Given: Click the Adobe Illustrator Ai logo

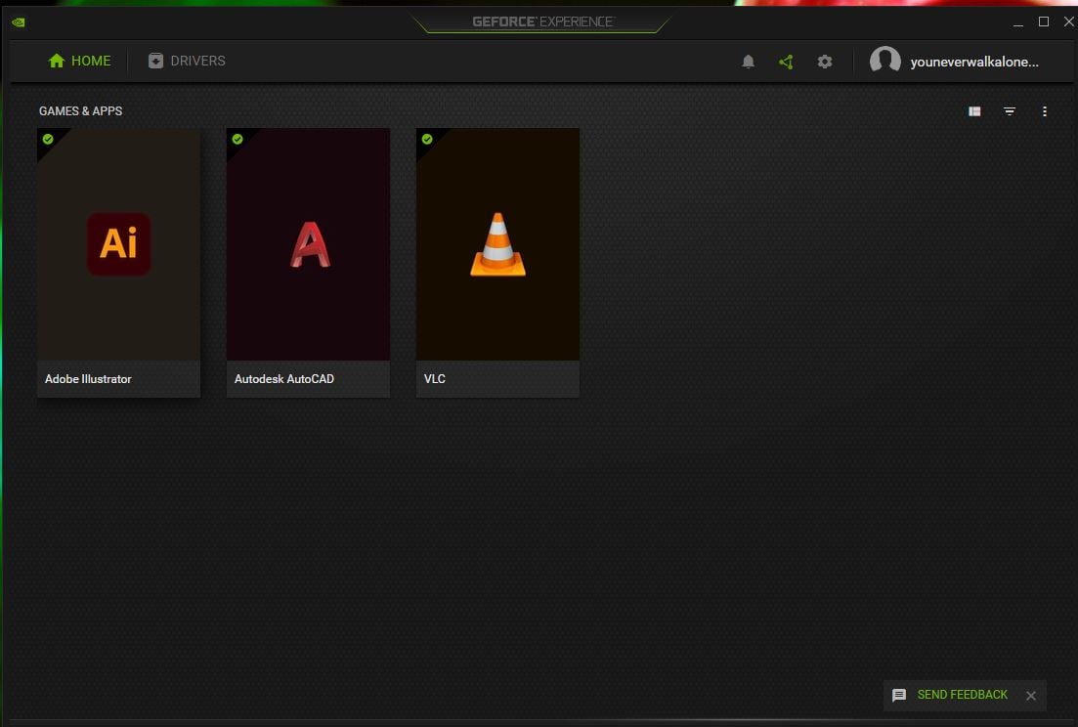Looking at the screenshot, I should (x=119, y=244).
